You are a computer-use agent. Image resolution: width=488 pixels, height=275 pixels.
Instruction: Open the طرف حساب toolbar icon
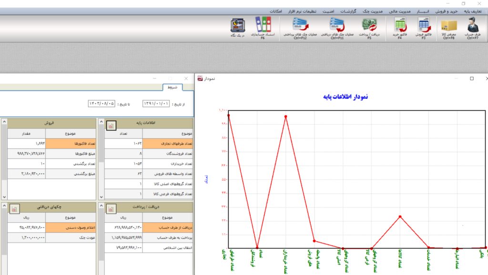coord(472,28)
